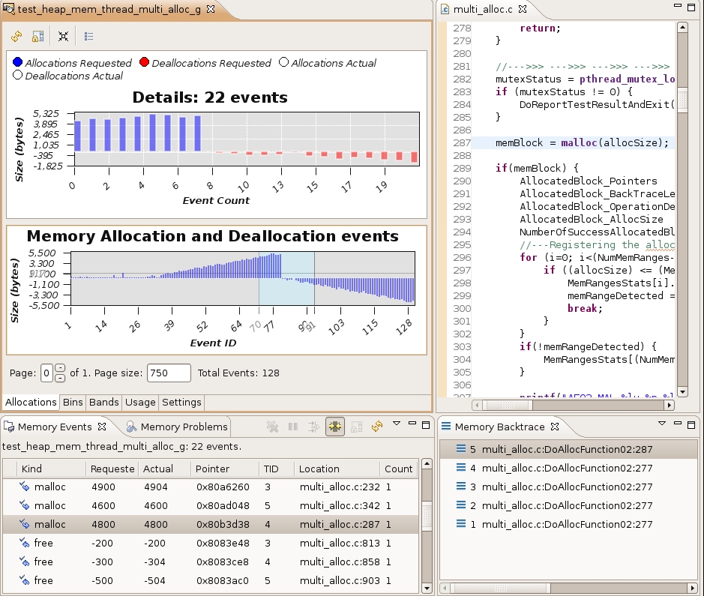704x596 pixels.
Task: Click the Page size input field
Action: 169,373
